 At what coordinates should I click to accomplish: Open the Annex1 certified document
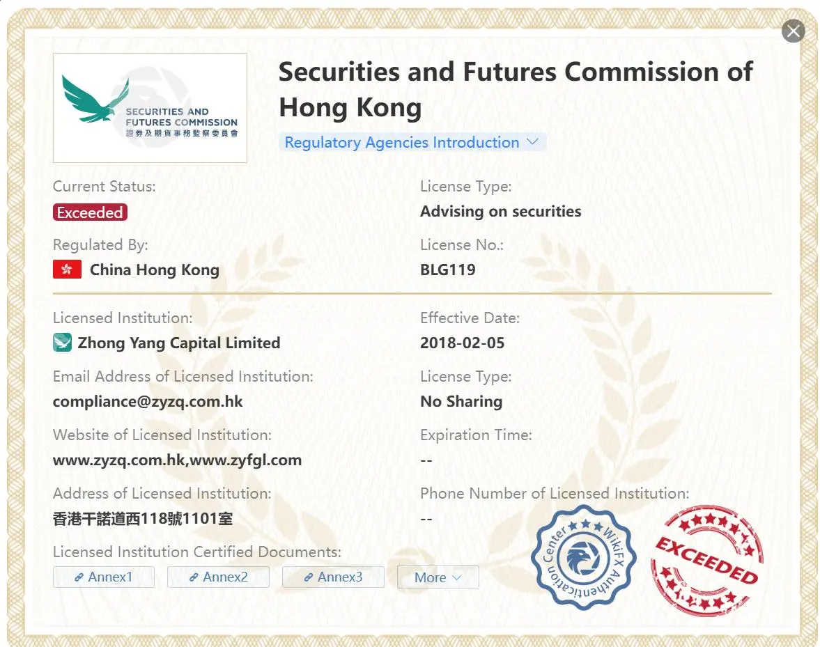[x=104, y=577]
